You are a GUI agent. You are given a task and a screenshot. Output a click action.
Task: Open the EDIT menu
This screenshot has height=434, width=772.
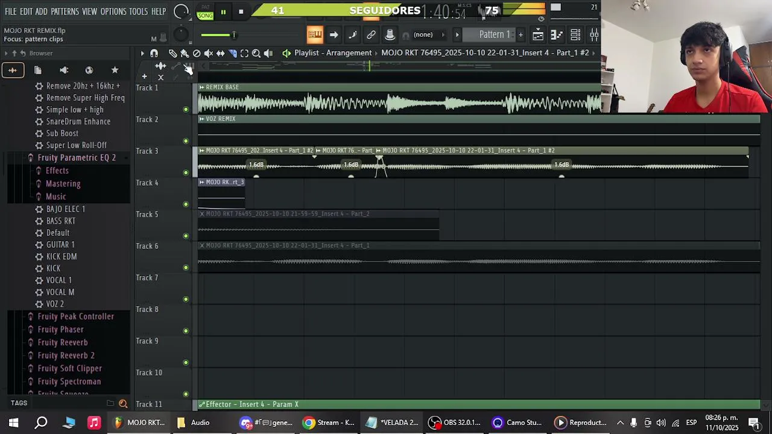click(x=26, y=11)
